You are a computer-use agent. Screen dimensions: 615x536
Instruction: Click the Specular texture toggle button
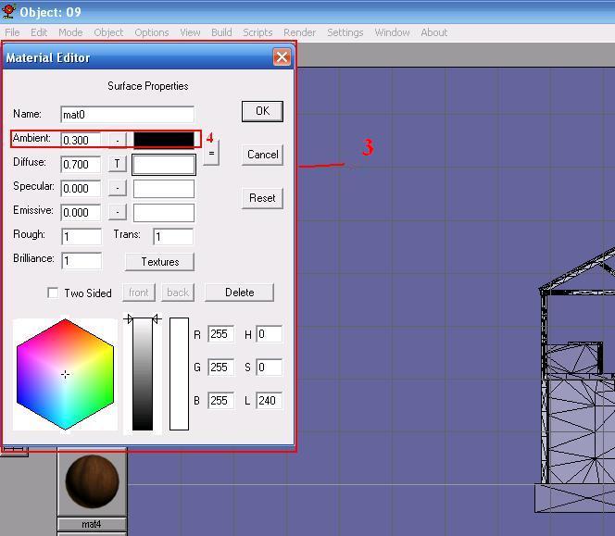(x=118, y=188)
